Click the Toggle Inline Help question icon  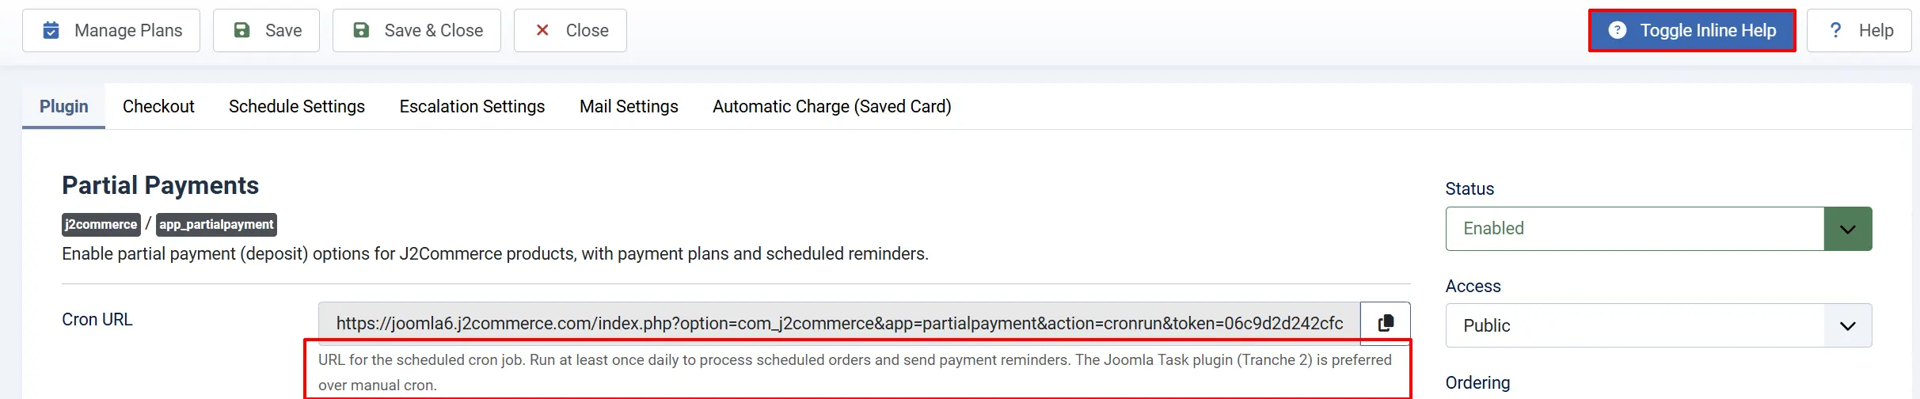pyautogui.click(x=1618, y=30)
